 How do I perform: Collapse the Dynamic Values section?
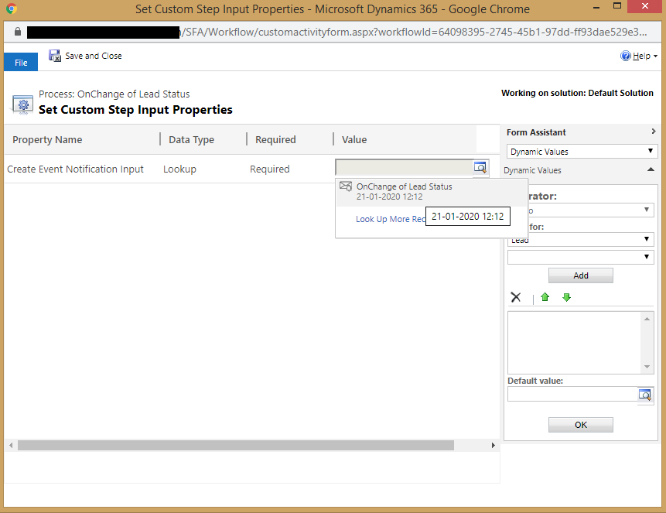[x=651, y=169]
